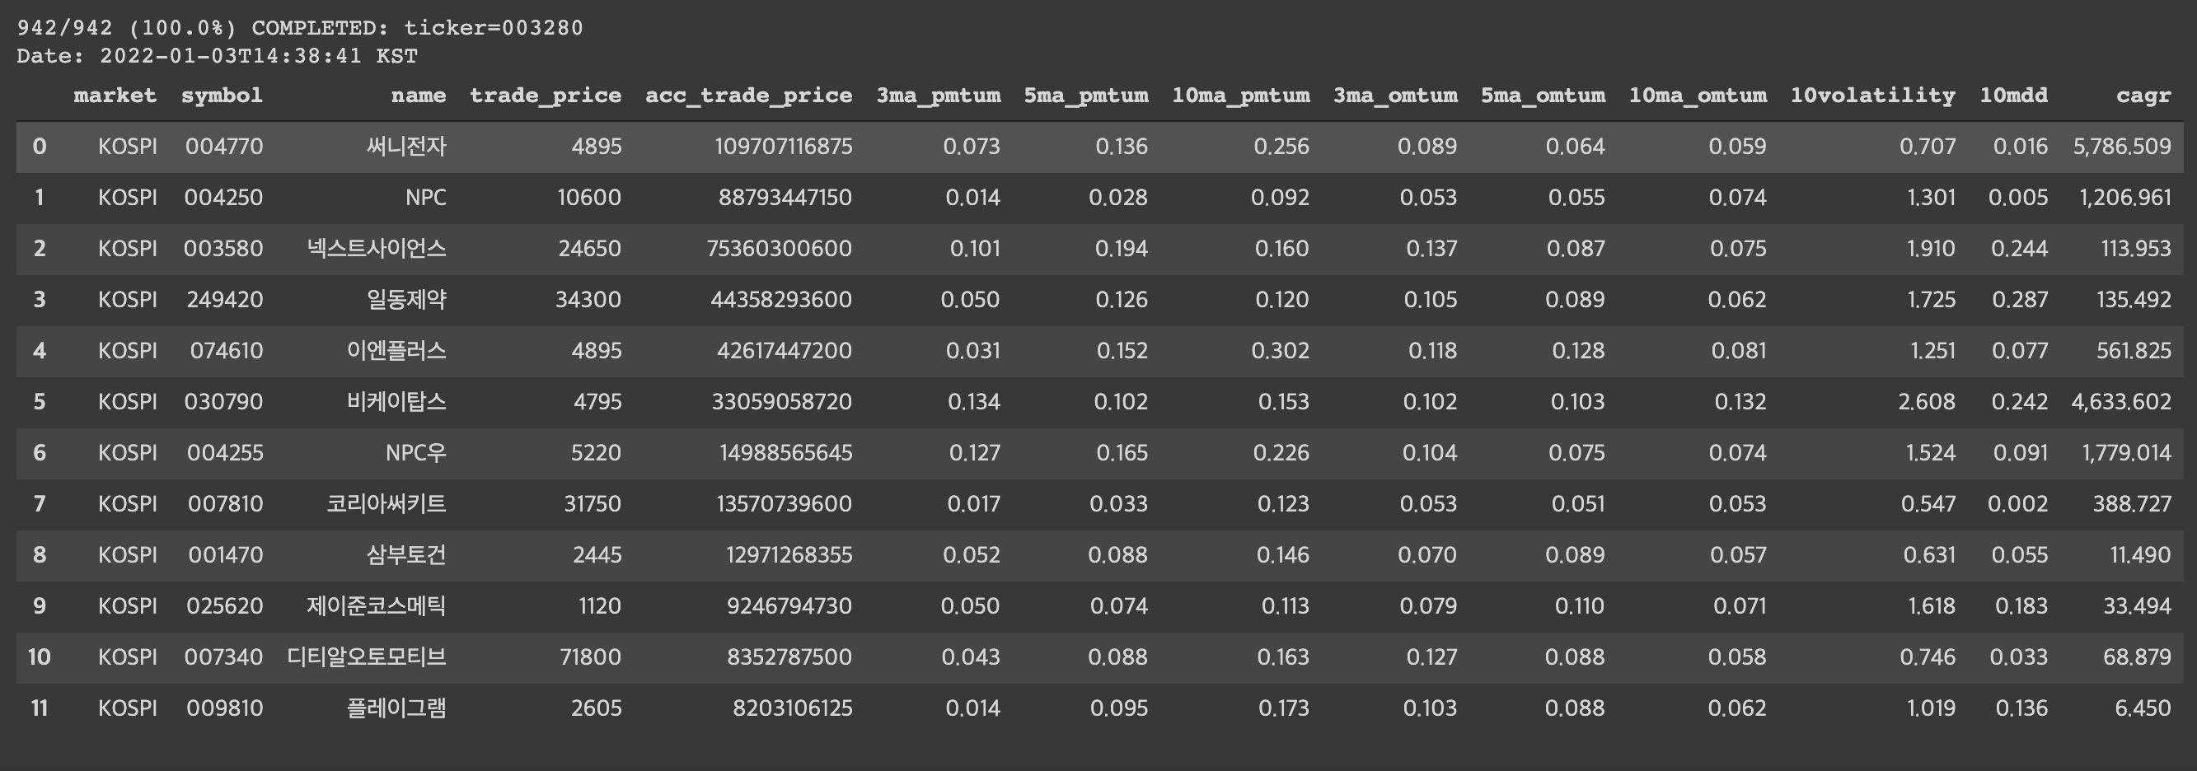Click the name cell 디티알오토모티브

click(x=367, y=657)
